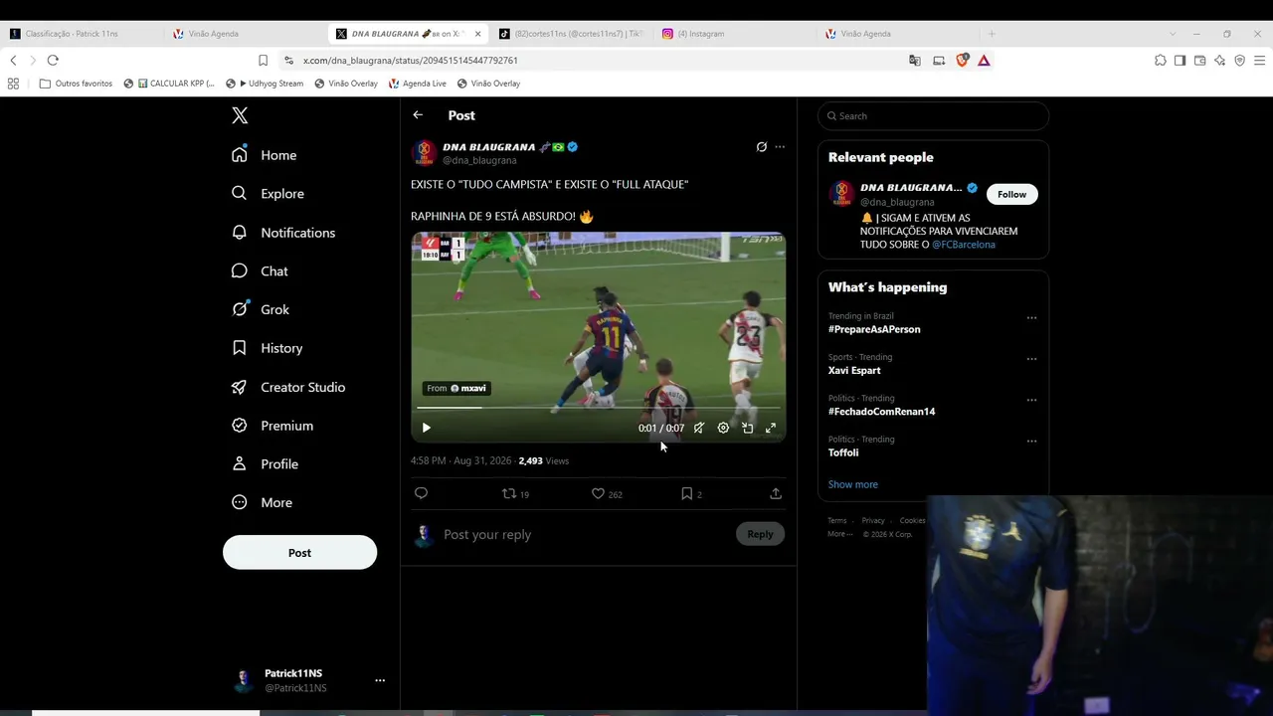Open the Privacy footer link
The height and width of the screenshot is (716, 1273).
pyautogui.click(x=873, y=520)
